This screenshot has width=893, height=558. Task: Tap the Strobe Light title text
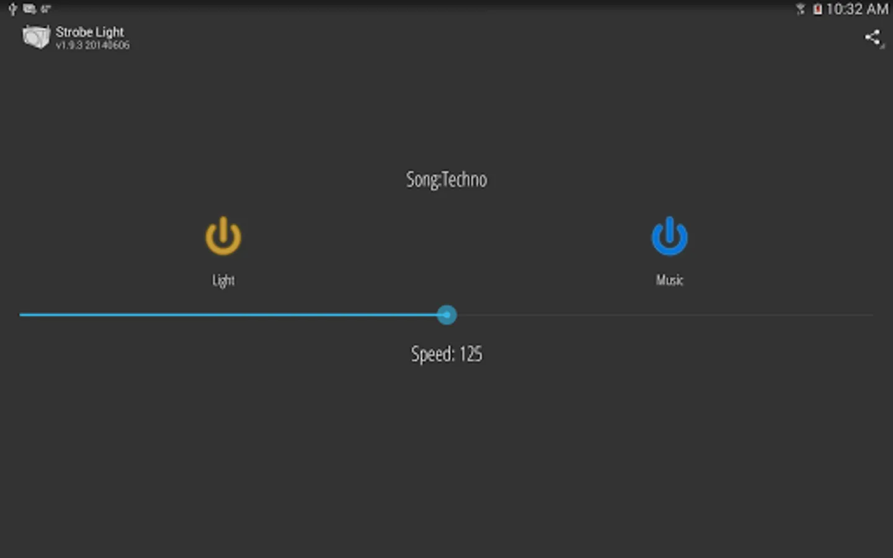pyautogui.click(x=90, y=32)
